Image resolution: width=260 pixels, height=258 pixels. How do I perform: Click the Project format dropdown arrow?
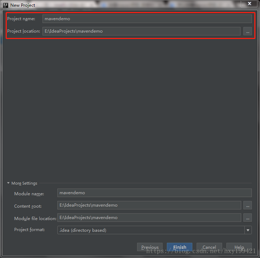(248, 230)
